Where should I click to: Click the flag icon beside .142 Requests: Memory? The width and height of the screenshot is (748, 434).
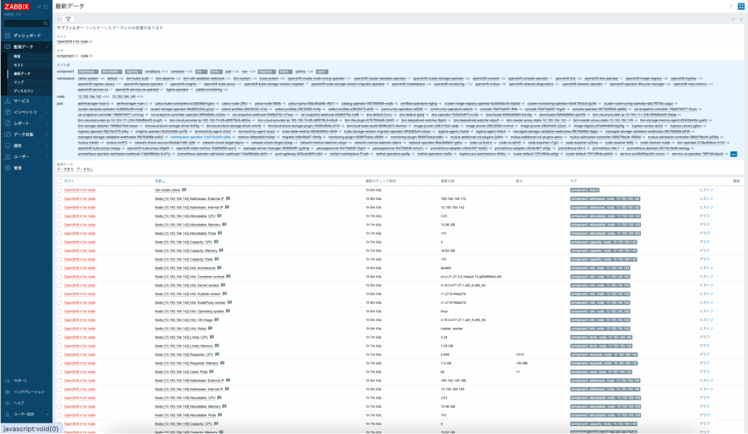(x=222, y=363)
